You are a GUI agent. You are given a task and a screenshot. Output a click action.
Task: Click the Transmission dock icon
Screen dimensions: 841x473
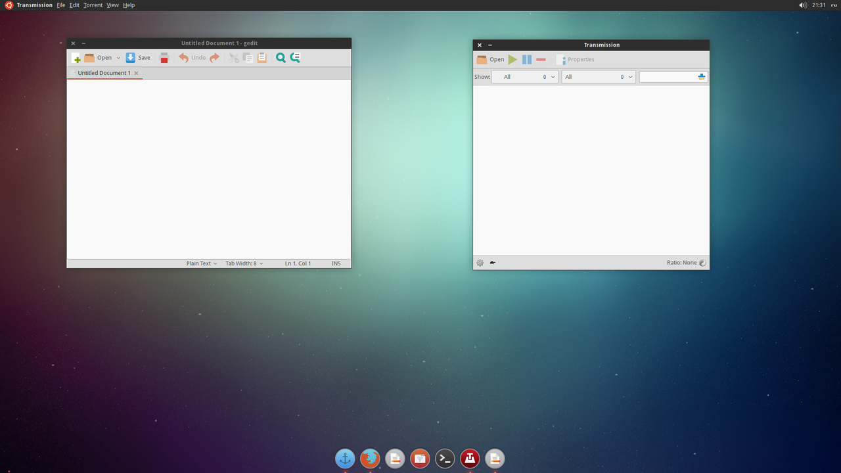pyautogui.click(x=470, y=459)
